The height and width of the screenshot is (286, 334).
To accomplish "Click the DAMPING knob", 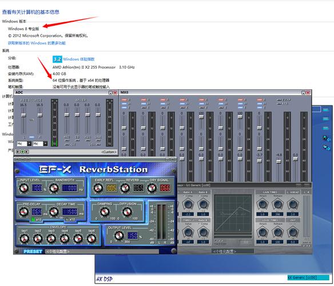I will [105, 212].
